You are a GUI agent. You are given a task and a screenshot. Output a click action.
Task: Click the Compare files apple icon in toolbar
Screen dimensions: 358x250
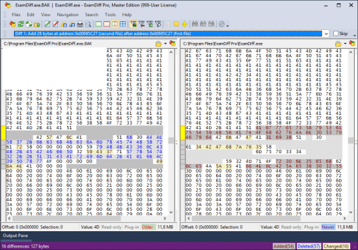pos(12,24)
